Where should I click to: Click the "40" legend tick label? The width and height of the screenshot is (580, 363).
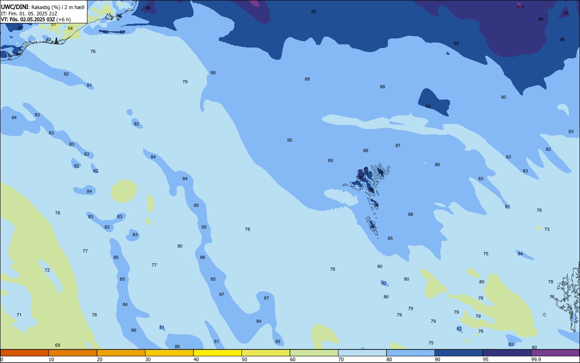196,359
